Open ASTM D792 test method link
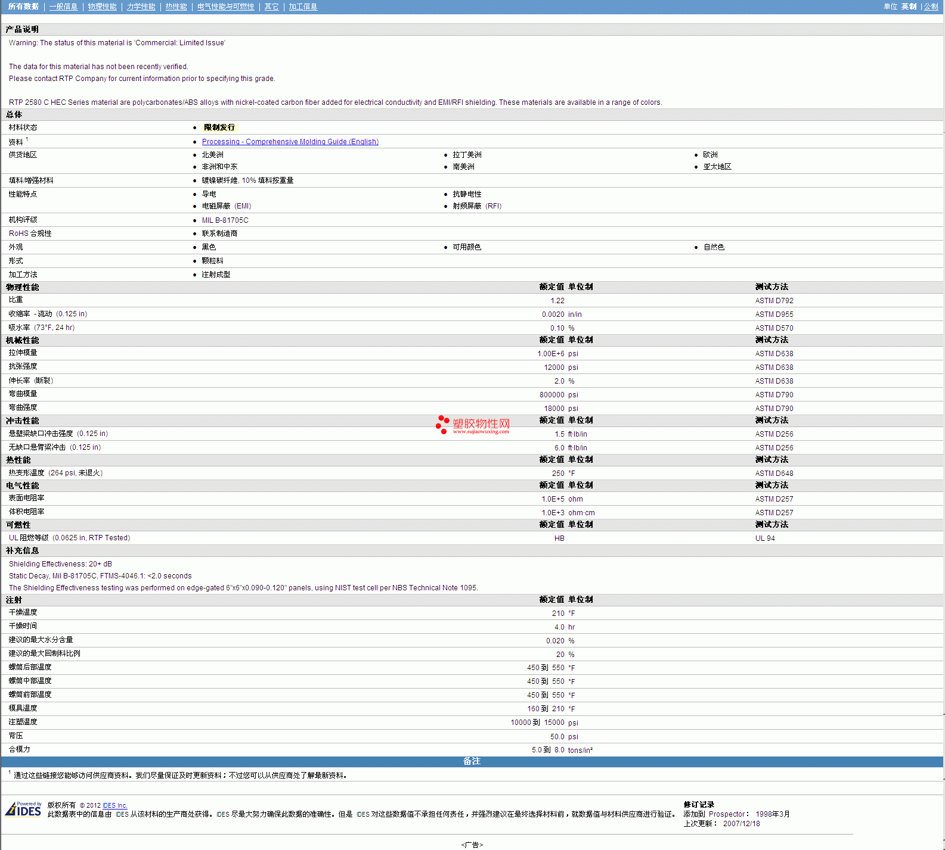 [x=774, y=301]
